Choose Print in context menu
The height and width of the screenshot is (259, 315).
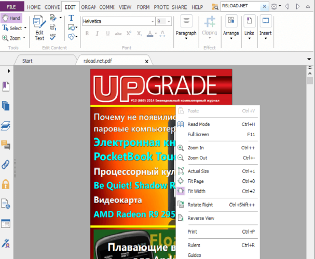(217, 232)
